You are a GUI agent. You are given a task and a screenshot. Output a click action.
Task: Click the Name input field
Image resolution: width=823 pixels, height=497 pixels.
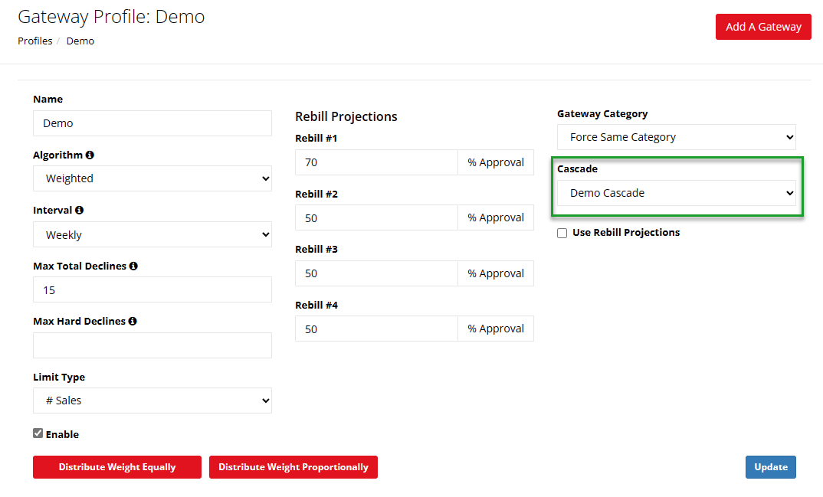click(x=152, y=123)
